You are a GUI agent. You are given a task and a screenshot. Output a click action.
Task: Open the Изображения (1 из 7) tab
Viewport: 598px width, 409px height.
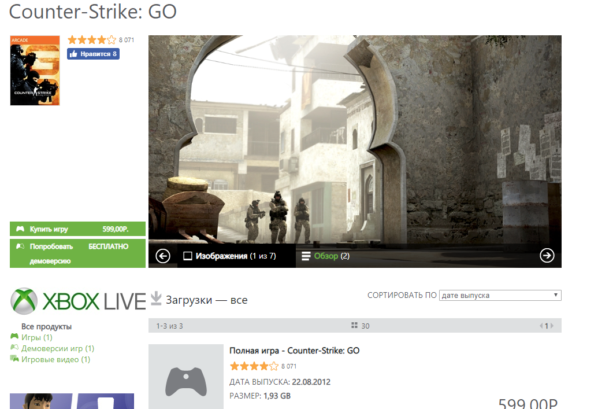pyautogui.click(x=236, y=256)
